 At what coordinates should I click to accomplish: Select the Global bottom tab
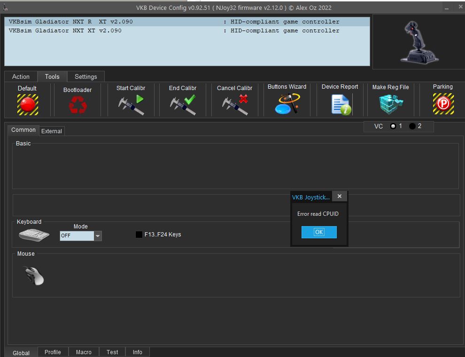21,353
